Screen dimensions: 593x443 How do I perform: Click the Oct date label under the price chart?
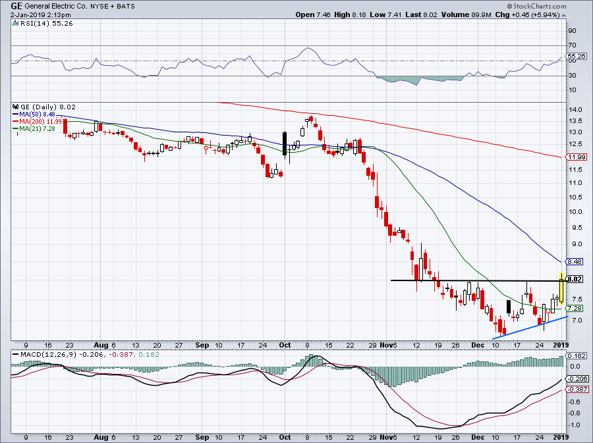[285, 345]
